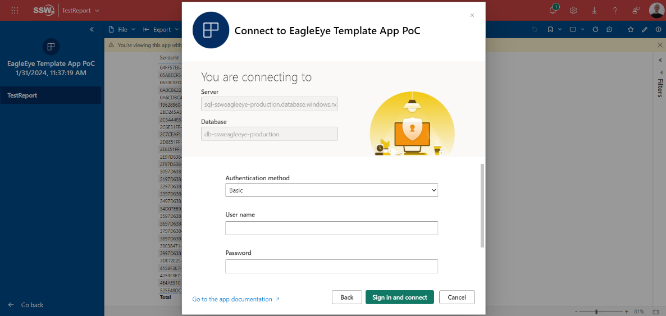This screenshot has width=666, height=316.
Task: Open the help question mark icon
Action: pyautogui.click(x=615, y=11)
